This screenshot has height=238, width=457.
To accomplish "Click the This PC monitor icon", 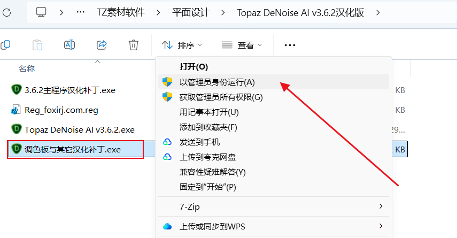I will [41, 12].
